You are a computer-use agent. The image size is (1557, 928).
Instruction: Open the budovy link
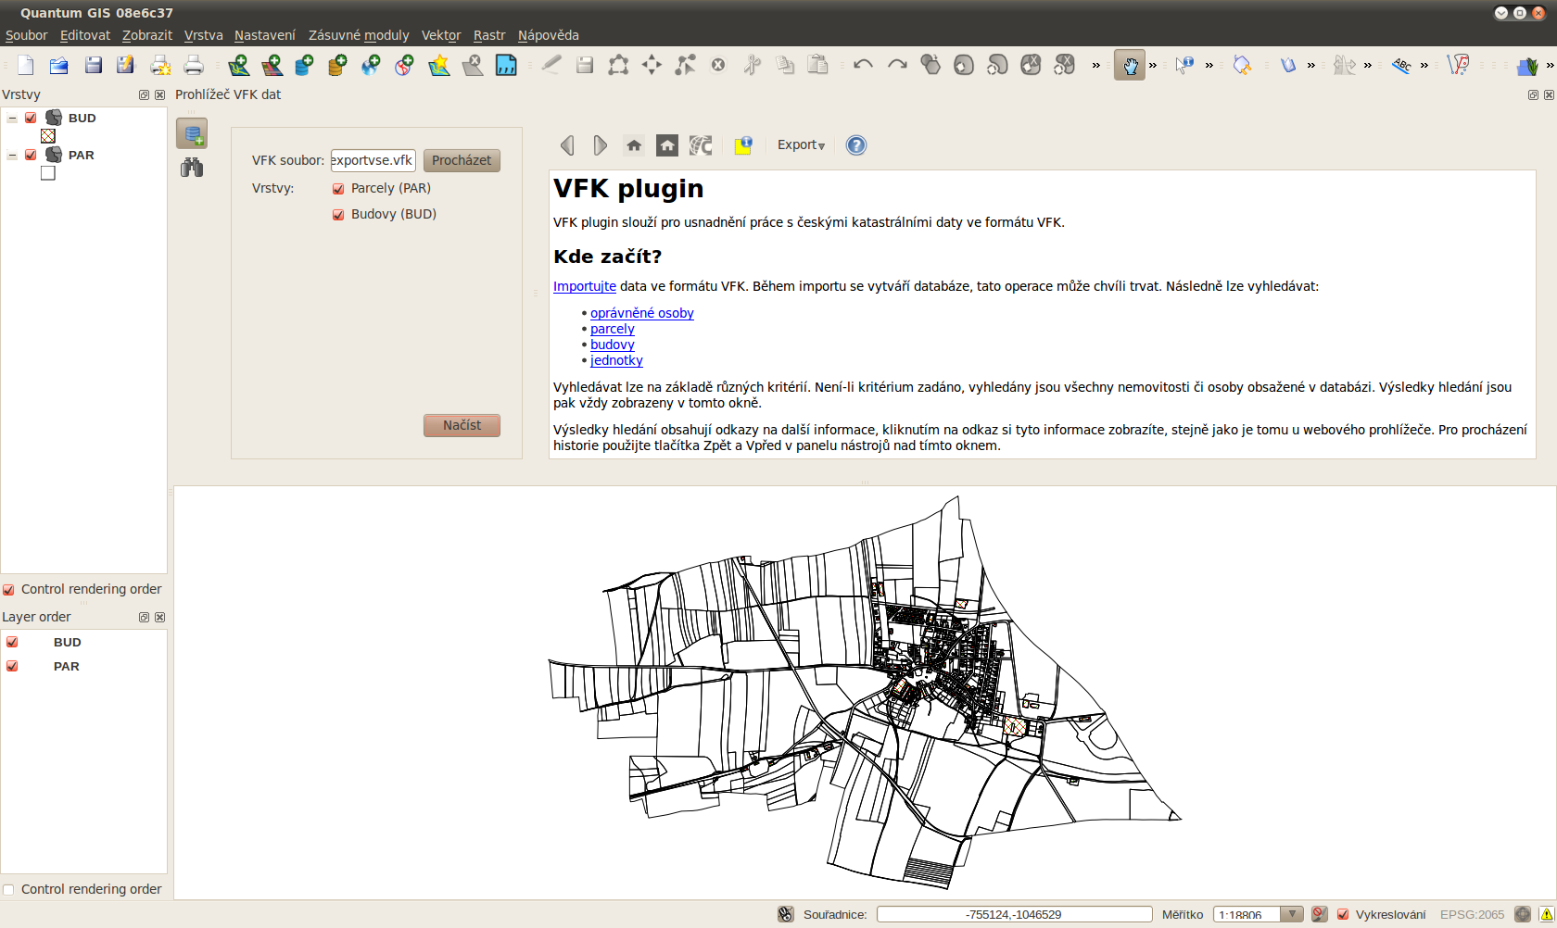(x=613, y=345)
